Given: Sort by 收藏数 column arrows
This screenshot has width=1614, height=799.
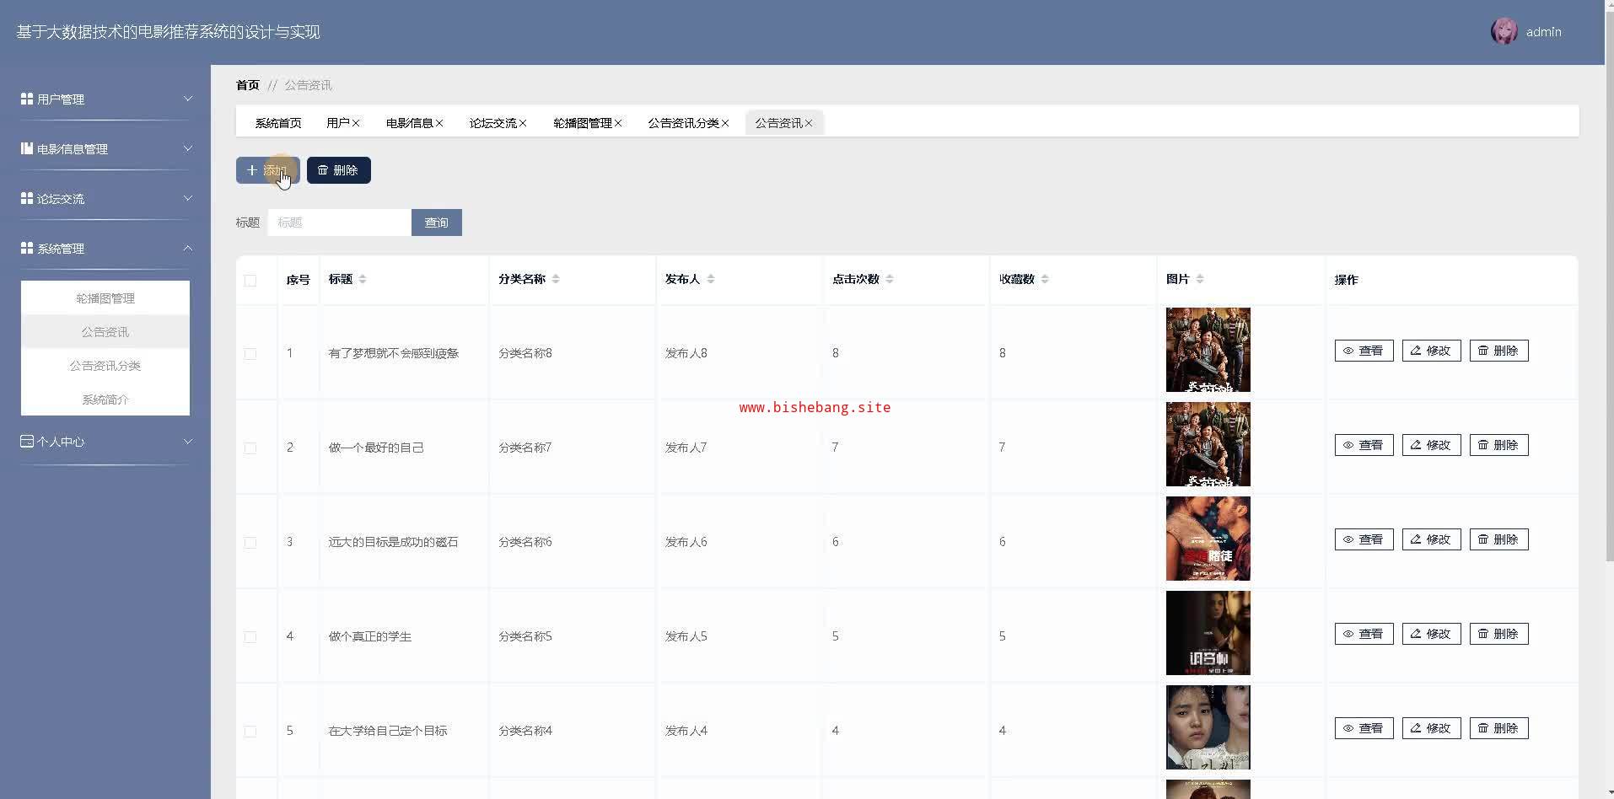Looking at the screenshot, I should tap(1045, 279).
